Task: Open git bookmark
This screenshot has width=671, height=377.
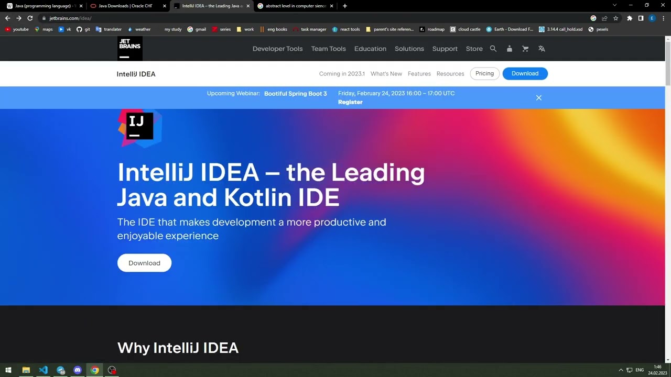Action: [83, 29]
